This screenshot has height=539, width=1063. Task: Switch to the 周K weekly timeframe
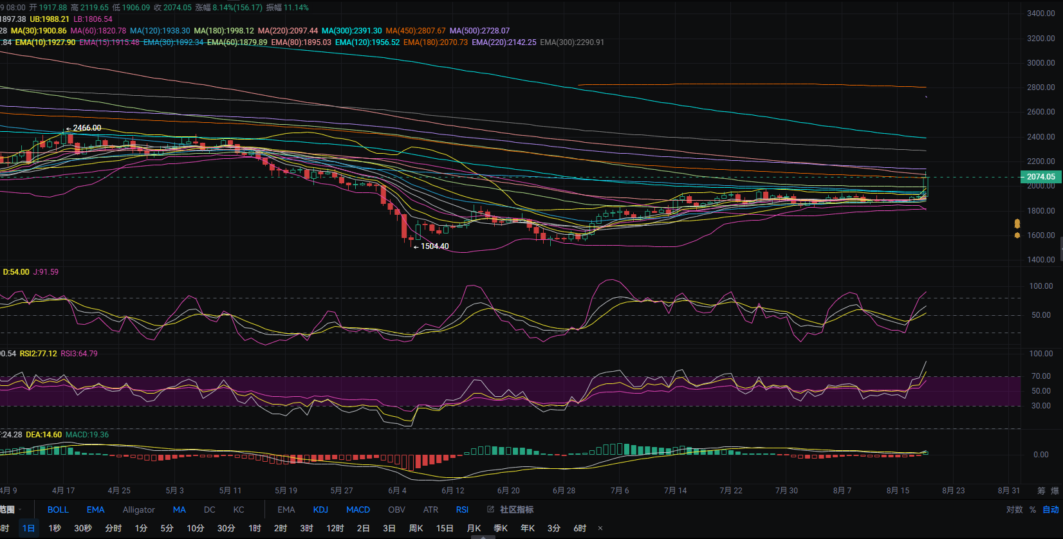(416, 528)
